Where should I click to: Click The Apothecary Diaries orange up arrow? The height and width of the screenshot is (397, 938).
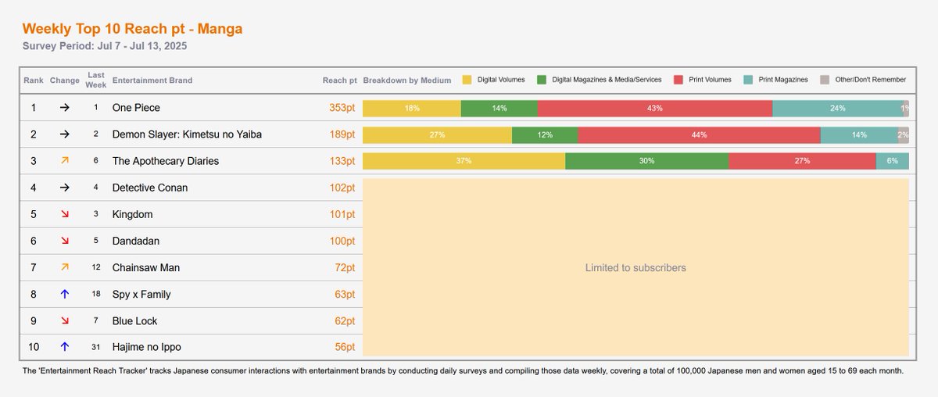65,161
